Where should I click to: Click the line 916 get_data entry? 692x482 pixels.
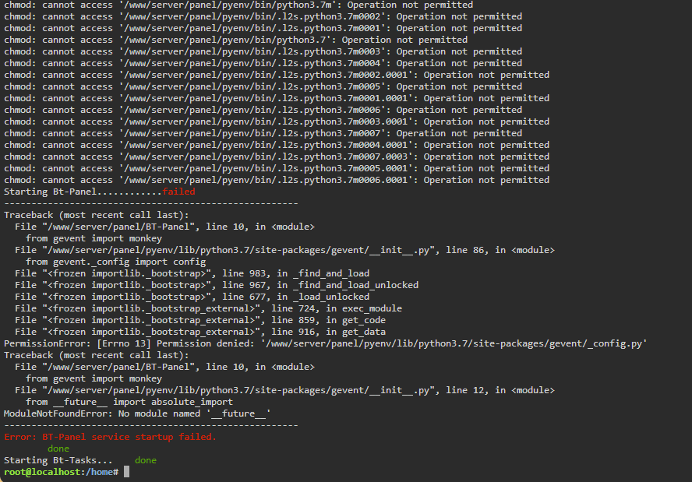(200, 332)
